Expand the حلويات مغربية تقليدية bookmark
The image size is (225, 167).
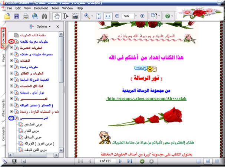click(11, 42)
